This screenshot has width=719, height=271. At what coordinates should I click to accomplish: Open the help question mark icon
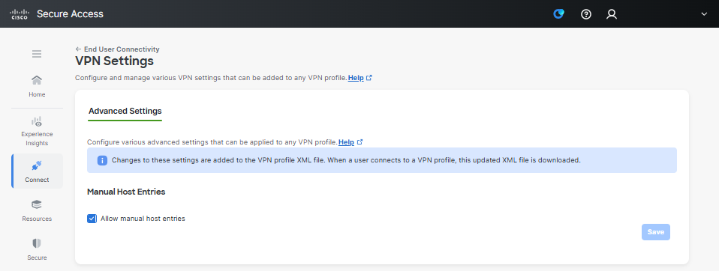click(x=586, y=14)
